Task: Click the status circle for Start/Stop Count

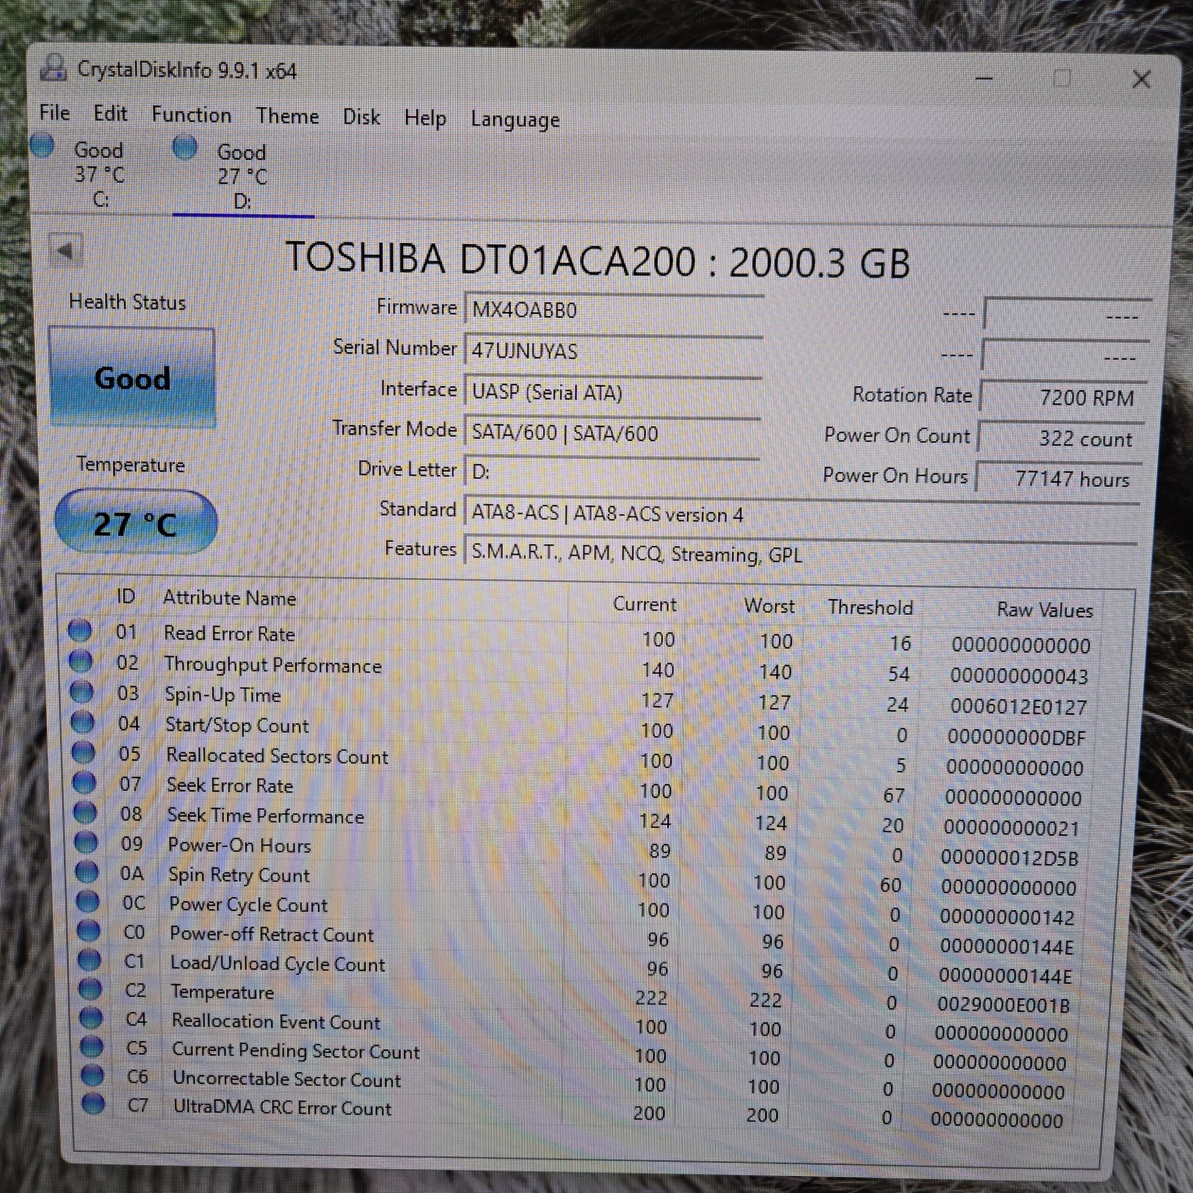Action: tap(82, 722)
